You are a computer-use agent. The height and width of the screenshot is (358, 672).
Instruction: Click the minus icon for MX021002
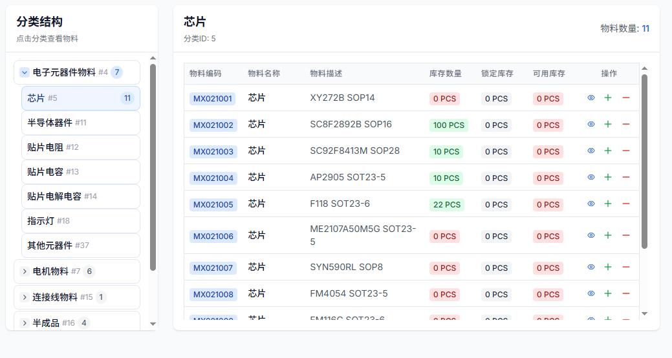coord(625,124)
